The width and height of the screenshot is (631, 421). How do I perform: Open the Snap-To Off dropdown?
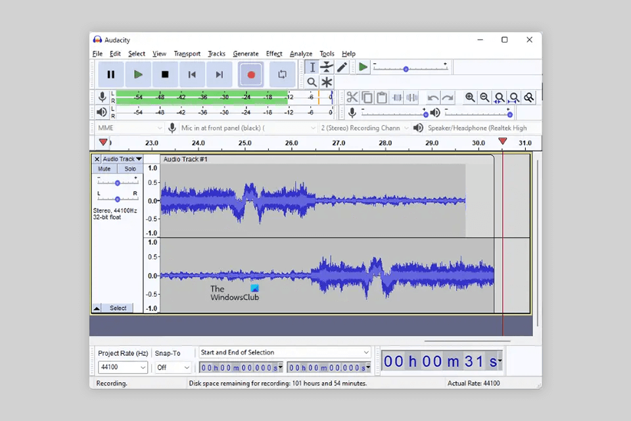point(173,368)
